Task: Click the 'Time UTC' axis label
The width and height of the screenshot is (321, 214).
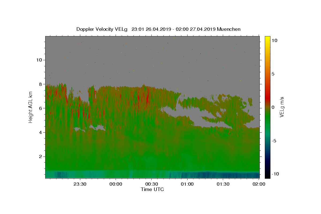Action: tap(152, 189)
